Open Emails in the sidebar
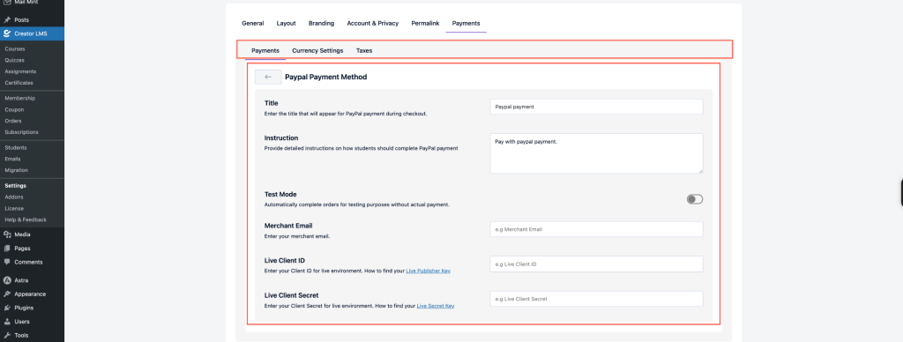Viewport: 903px width, 342px height. click(x=12, y=159)
